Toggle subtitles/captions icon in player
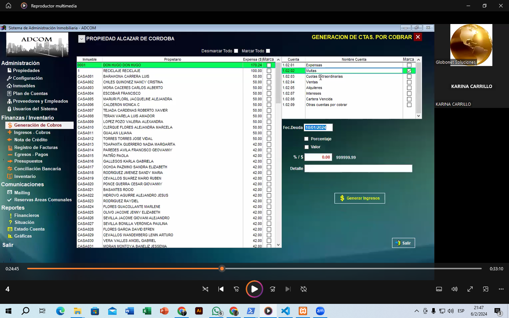509x318 pixels. (x=439, y=289)
